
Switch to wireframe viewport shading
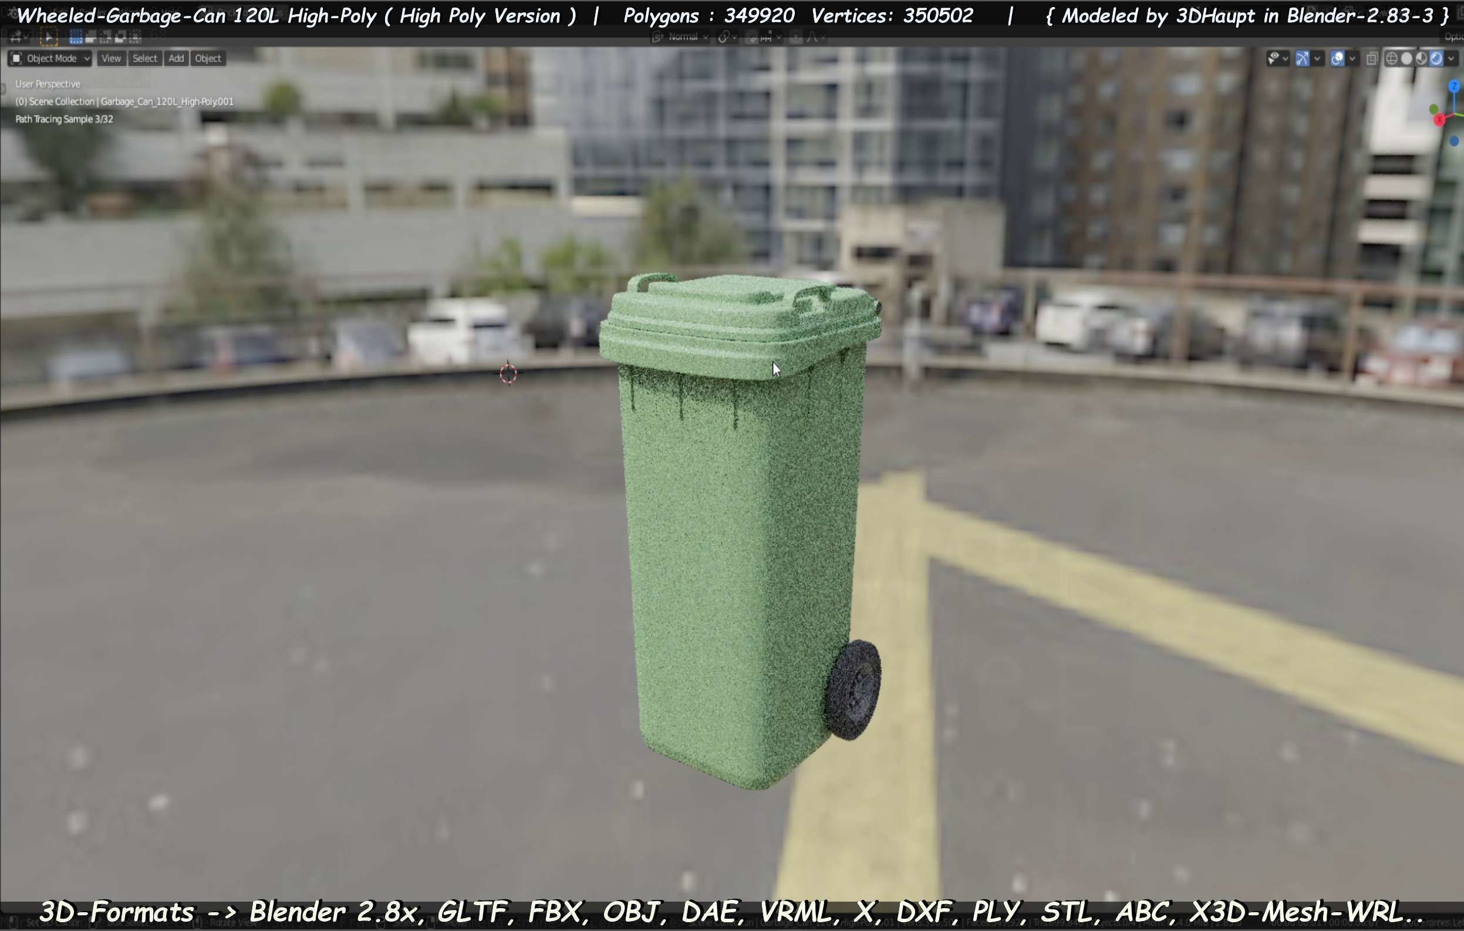tap(1392, 58)
